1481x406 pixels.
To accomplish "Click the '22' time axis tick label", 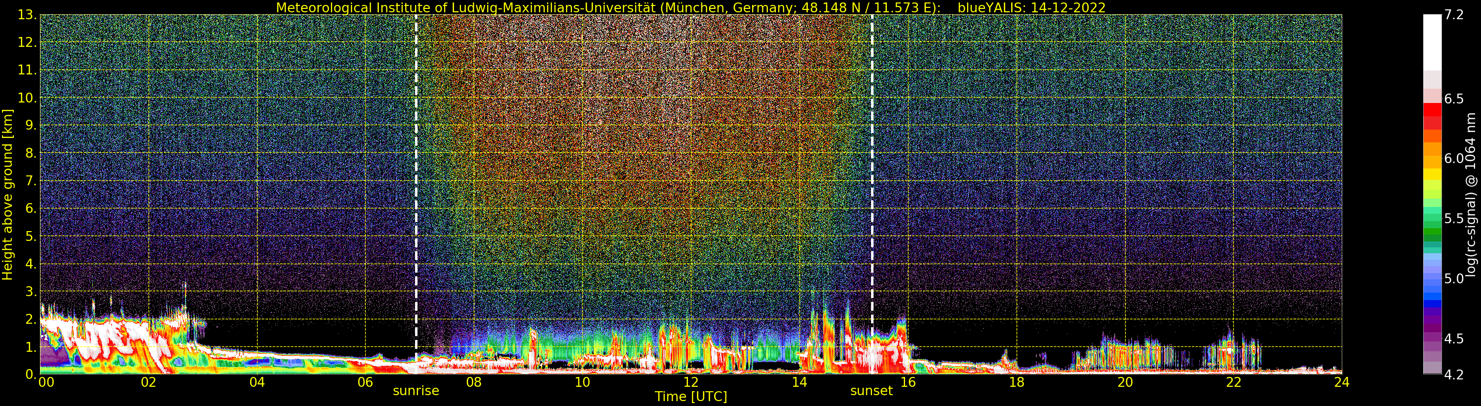I will coord(1233,382).
